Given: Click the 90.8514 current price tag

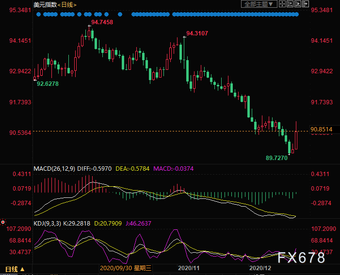Looking at the screenshot, I should [x=321, y=129].
